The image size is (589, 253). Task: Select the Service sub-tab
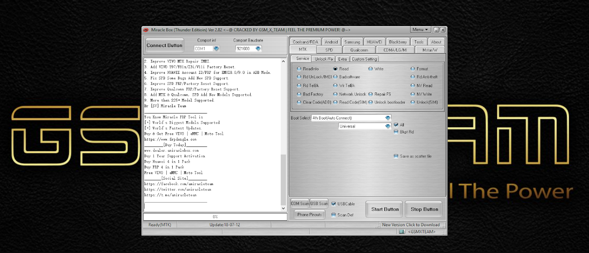tap(303, 58)
